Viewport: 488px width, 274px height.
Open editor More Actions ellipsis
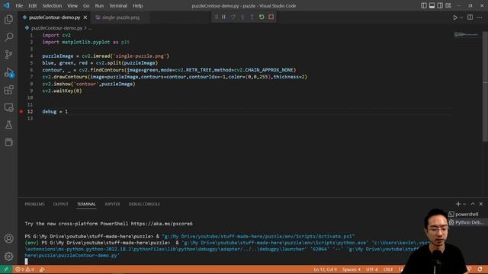(x=480, y=18)
